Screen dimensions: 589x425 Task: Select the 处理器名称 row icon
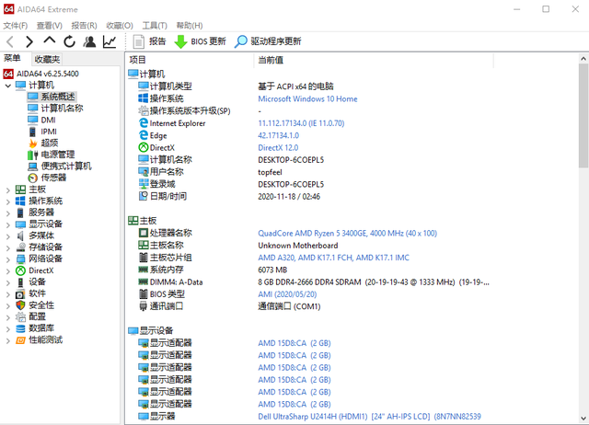[144, 233]
